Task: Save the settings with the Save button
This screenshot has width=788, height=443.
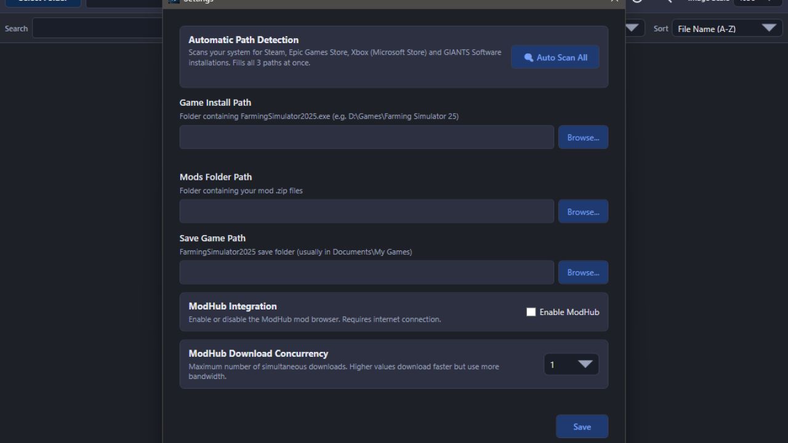Action: coord(581,426)
